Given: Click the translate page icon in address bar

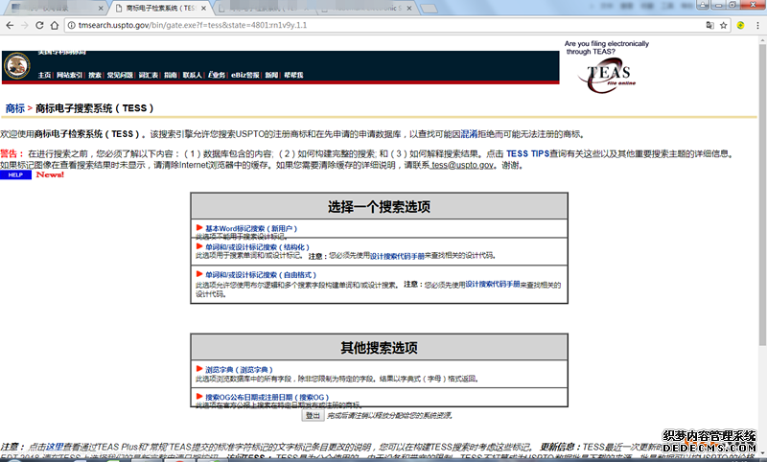Looking at the screenshot, I should (709, 25).
